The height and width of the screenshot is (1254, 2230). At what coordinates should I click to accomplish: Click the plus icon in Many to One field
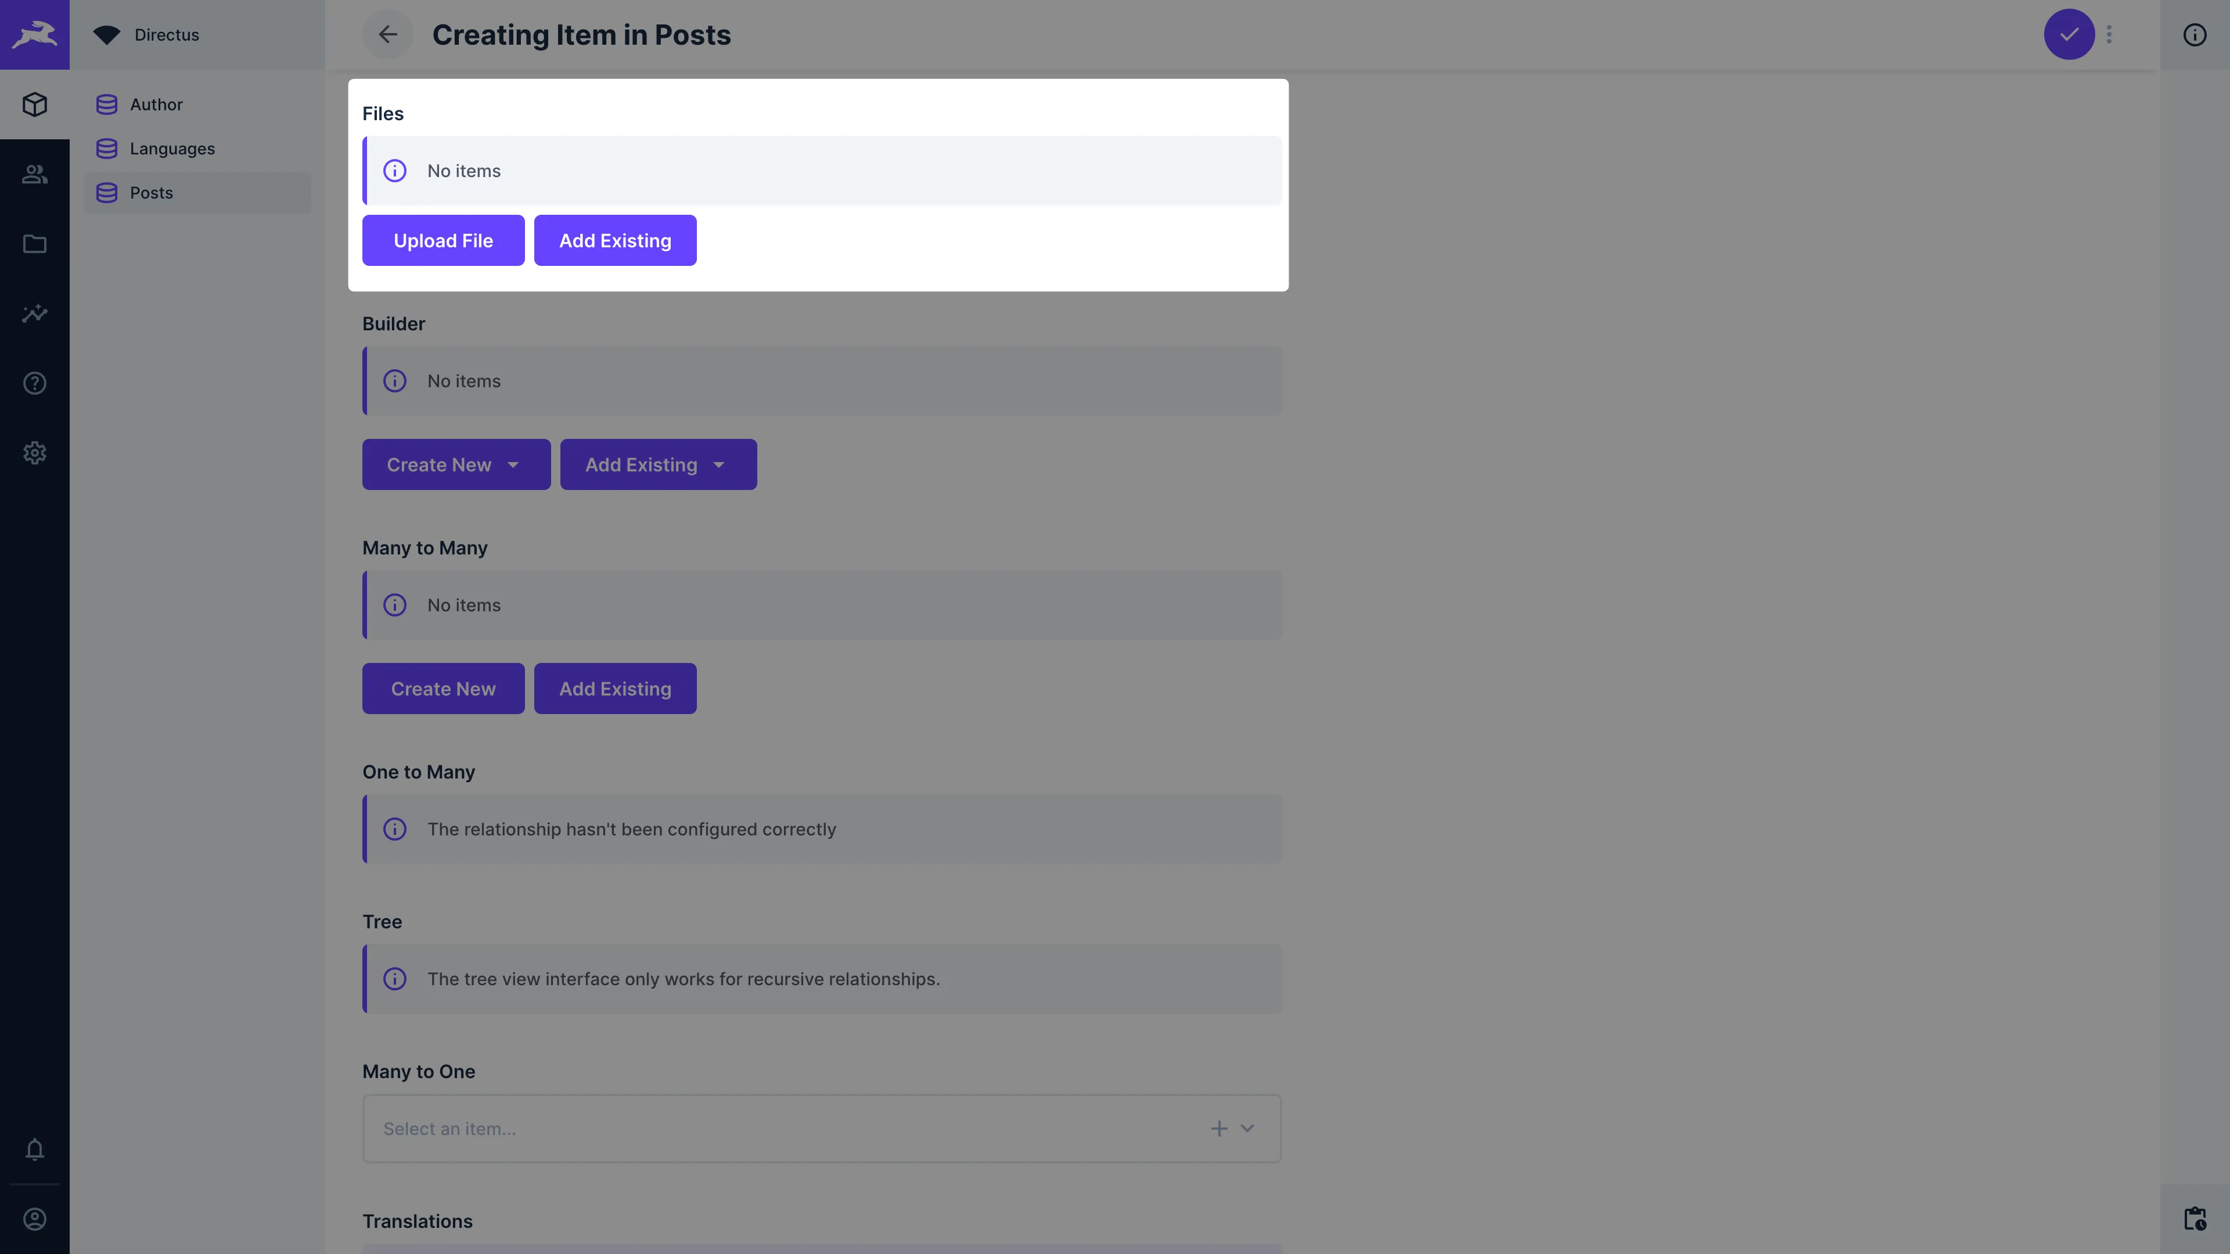(x=1219, y=1129)
